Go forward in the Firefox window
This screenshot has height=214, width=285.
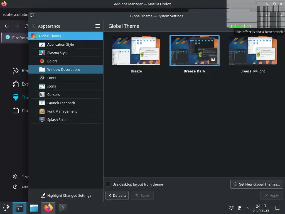click(x=17, y=26)
